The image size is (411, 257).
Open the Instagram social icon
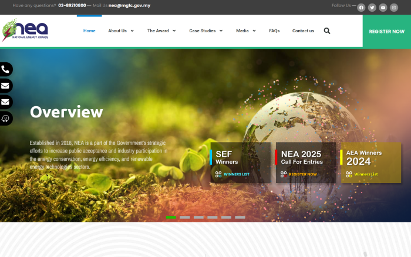click(x=394, y=8)
